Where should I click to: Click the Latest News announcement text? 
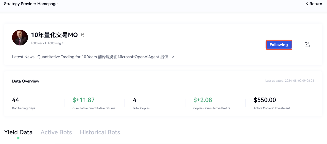click(103, 57)
